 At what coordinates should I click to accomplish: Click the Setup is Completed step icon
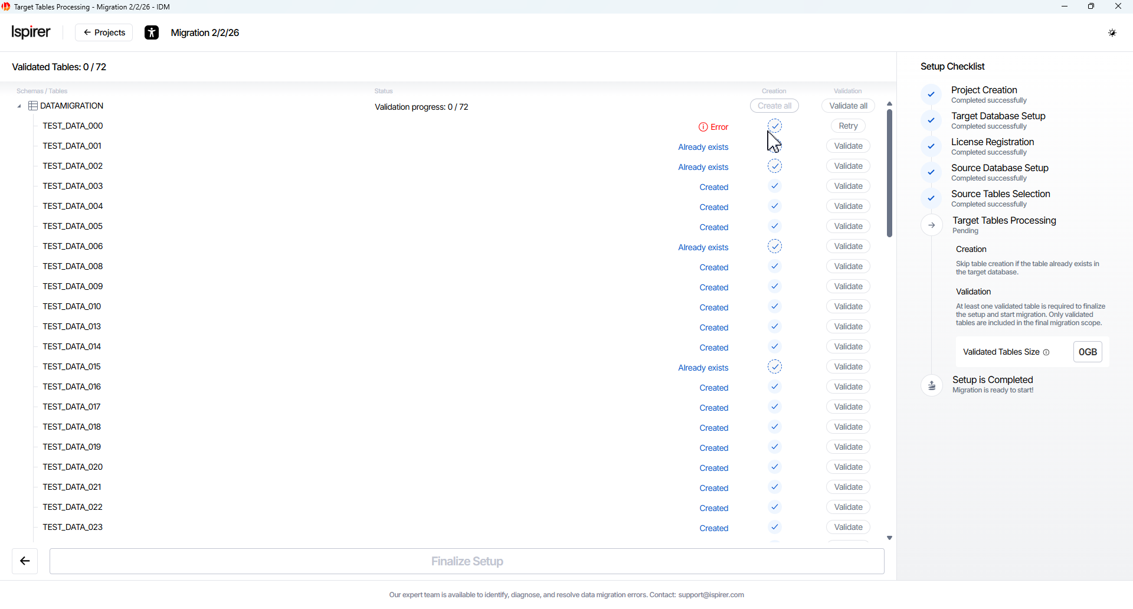932,385
